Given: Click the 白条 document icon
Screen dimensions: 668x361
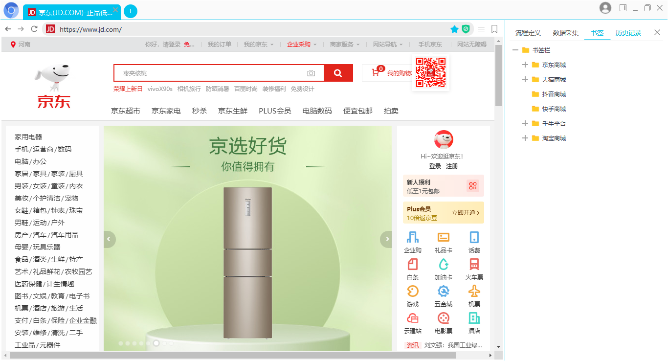Looking at the screenshot, I should (413, 264).
